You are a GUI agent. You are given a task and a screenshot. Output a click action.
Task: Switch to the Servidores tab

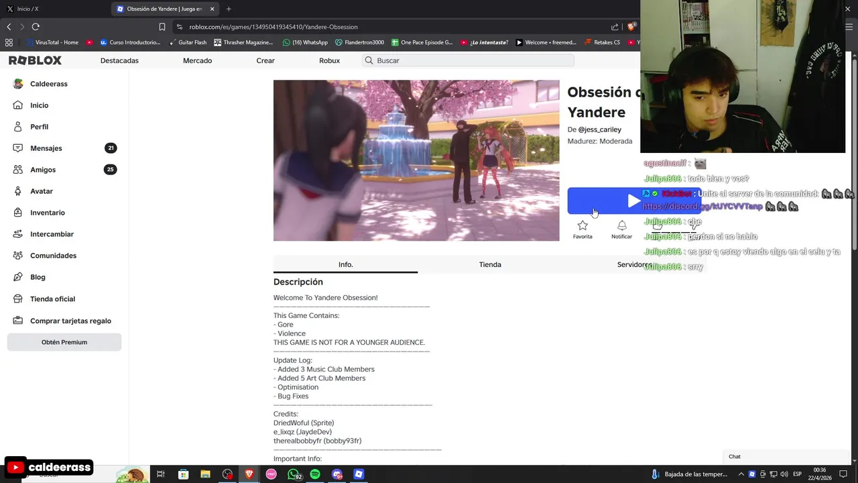point(634,264)
